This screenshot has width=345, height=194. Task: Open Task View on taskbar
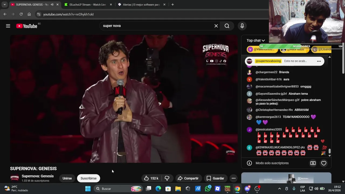click(149, 189)
